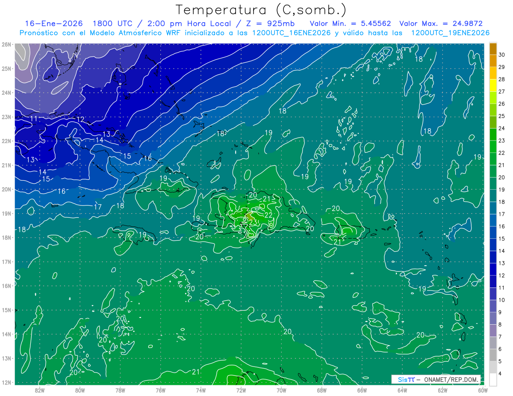
Task: Click longitude axis label '70W'
Action: [x=281, y=390]
